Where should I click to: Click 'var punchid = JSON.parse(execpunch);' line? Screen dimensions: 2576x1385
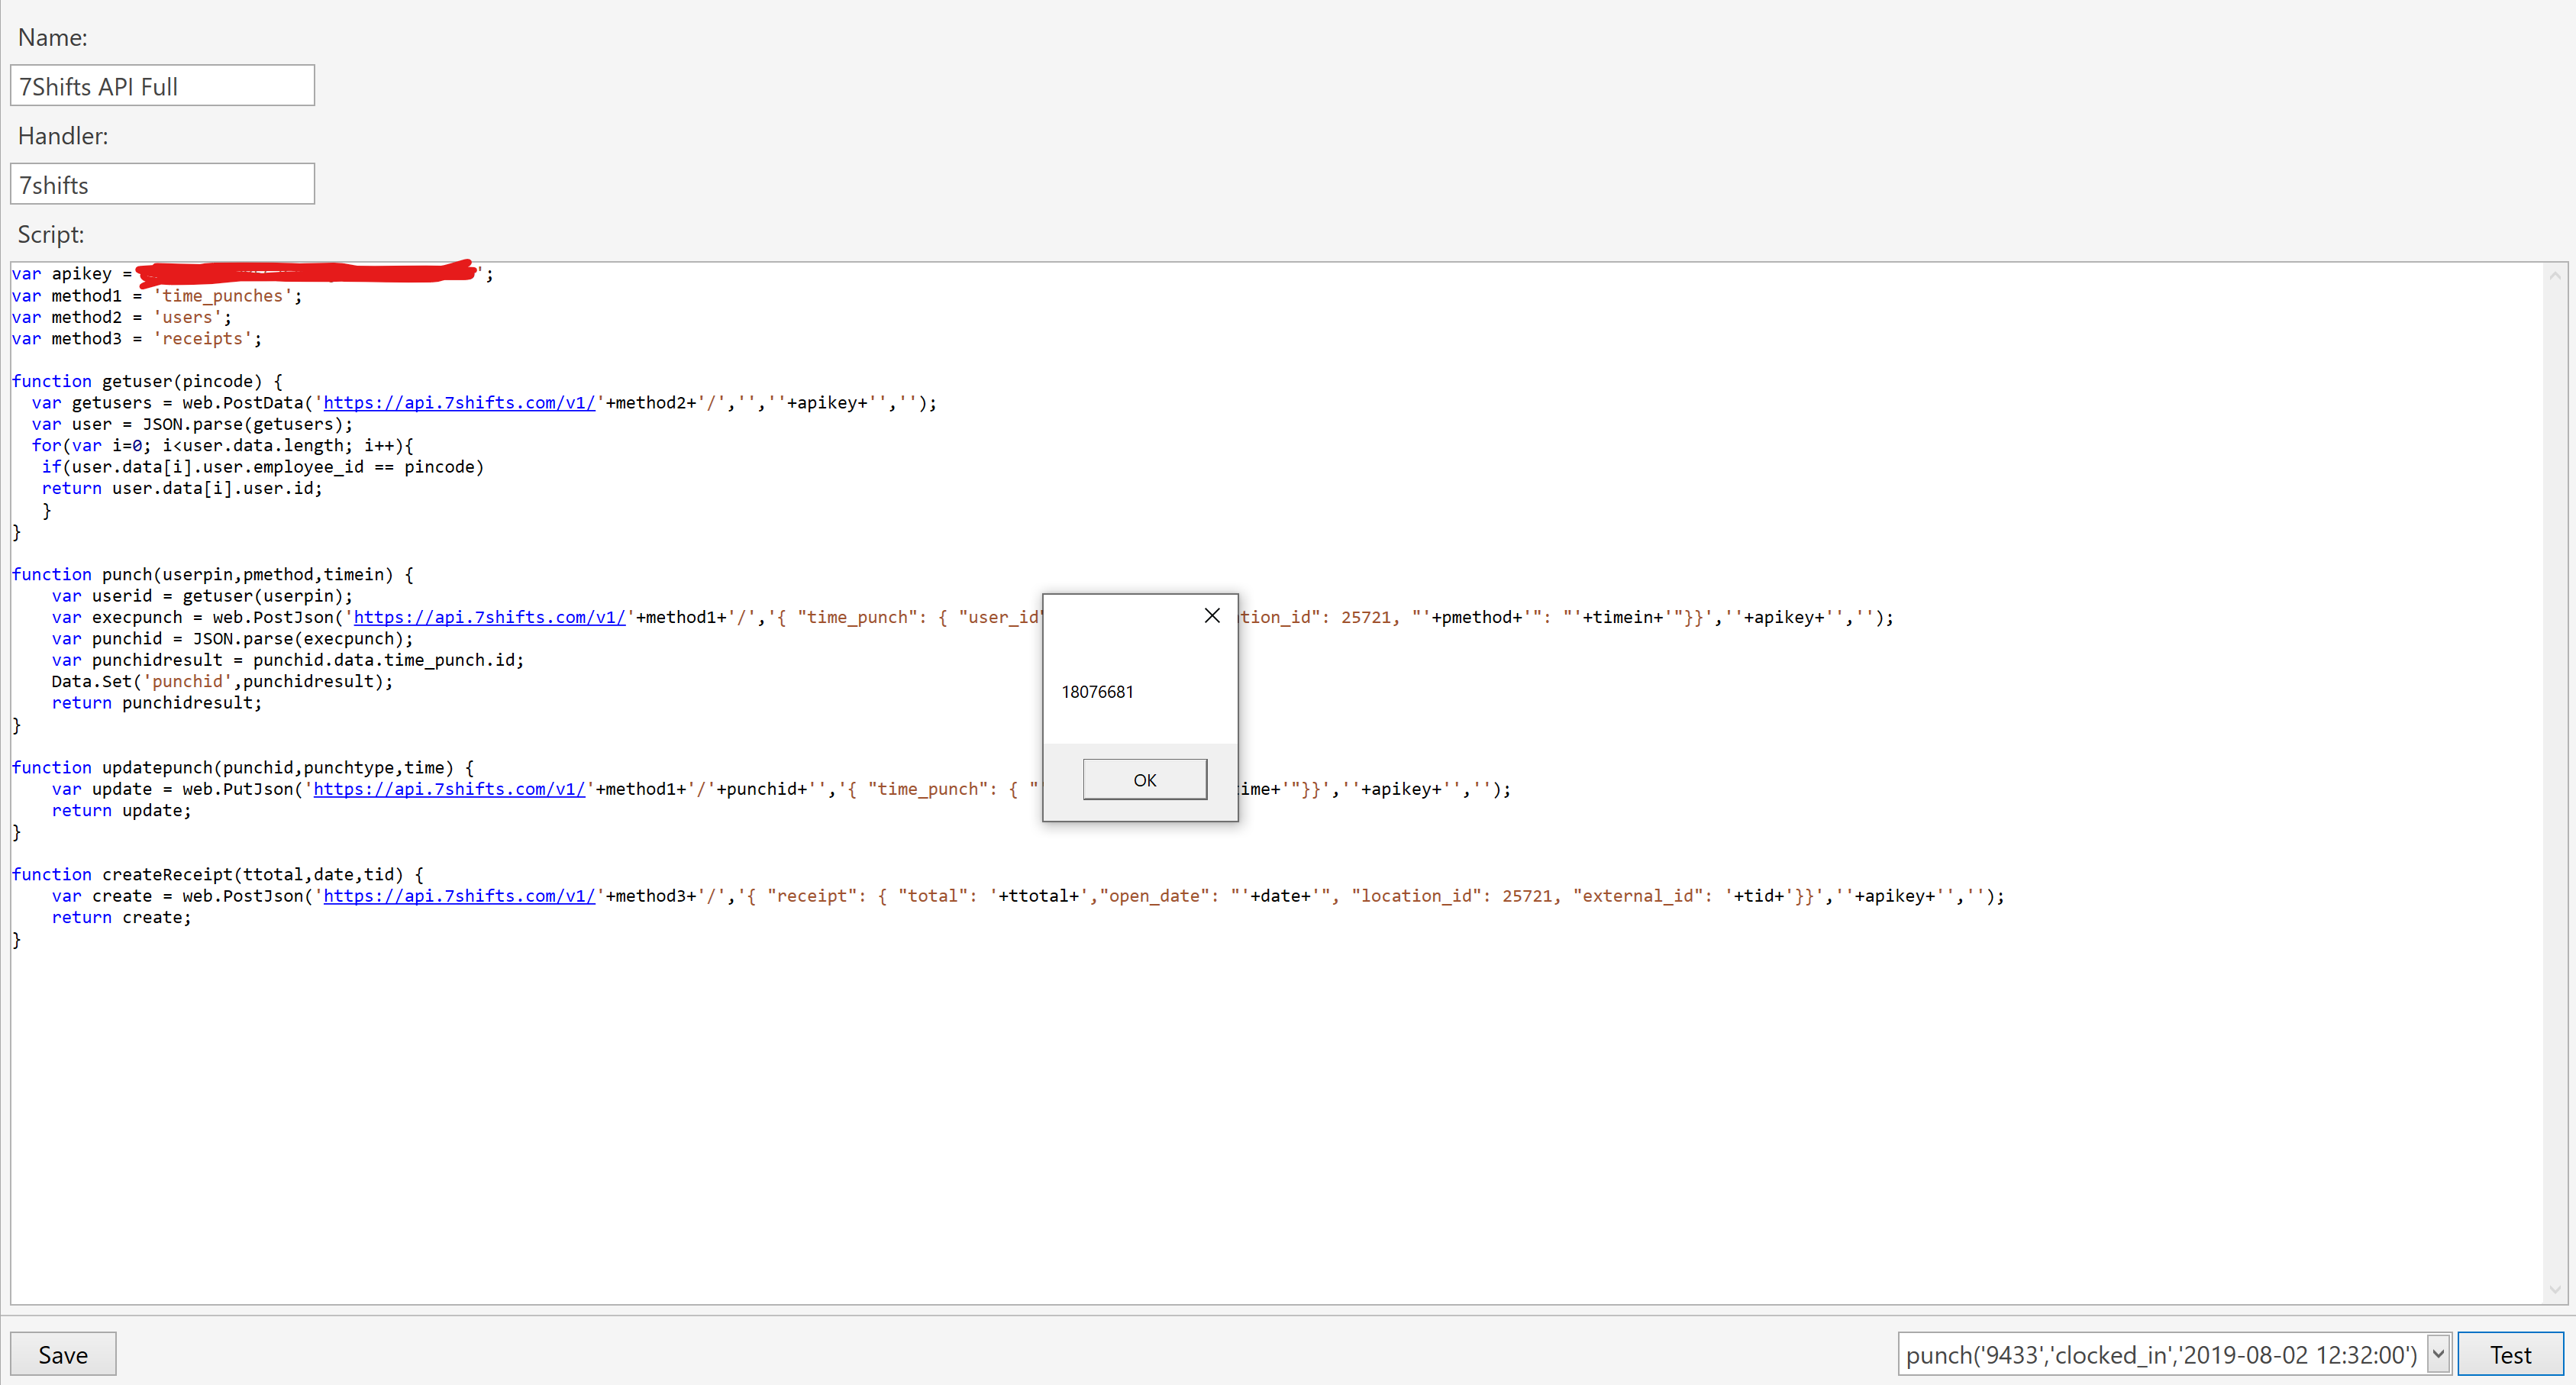(232, 638)
